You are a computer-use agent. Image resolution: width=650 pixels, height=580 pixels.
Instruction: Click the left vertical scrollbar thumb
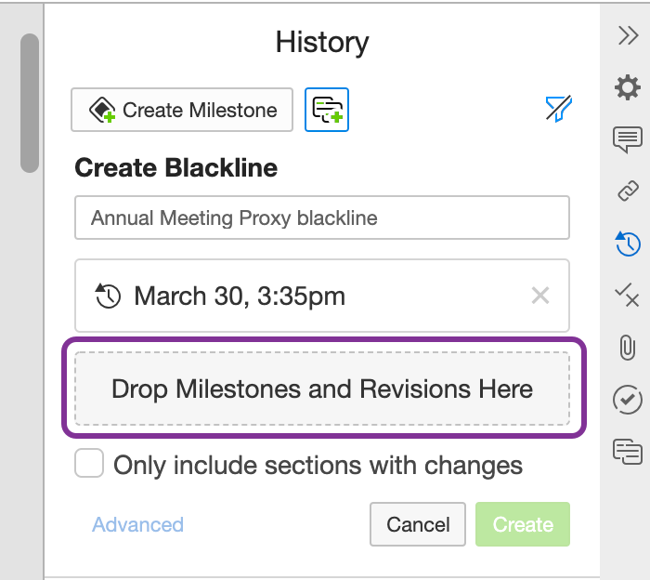click(30, 102)
